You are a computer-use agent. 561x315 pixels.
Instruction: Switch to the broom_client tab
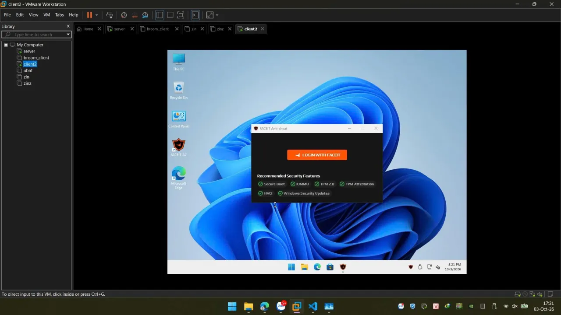coord(157,29)
